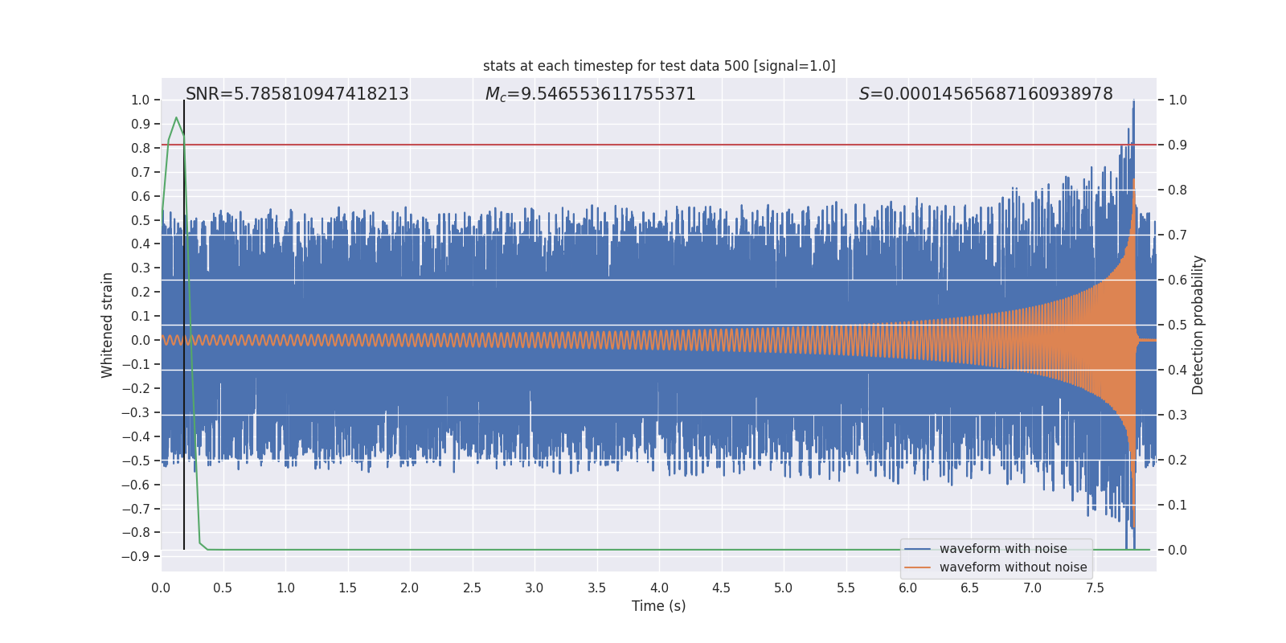Click the peak of the green probability curve
The height and width of the screenshot is (643, 1286).
176,118
